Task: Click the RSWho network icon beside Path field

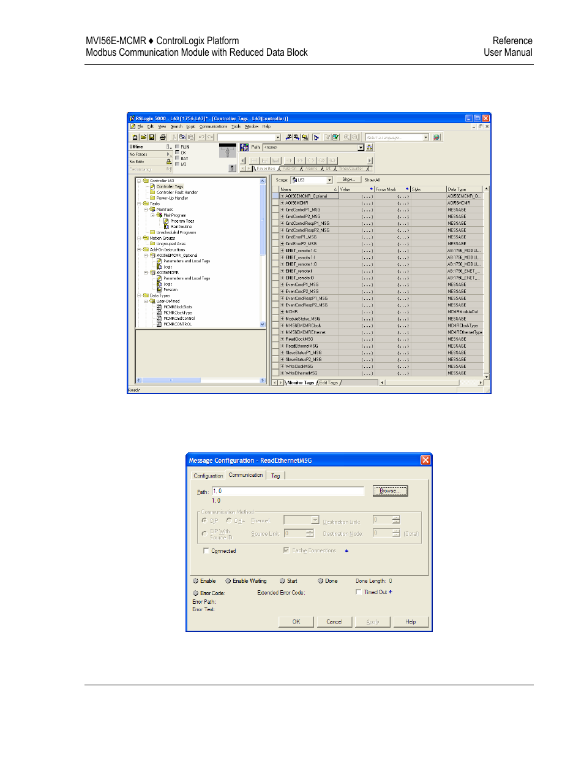Action: pos(369,147)
